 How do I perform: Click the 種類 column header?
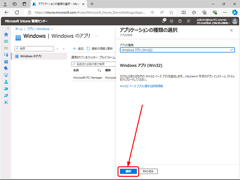[108, 70]
